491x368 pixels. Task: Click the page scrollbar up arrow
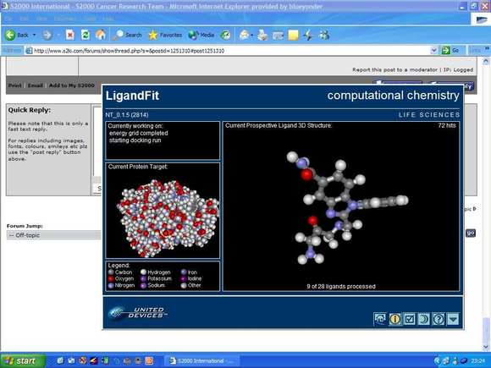486,62
